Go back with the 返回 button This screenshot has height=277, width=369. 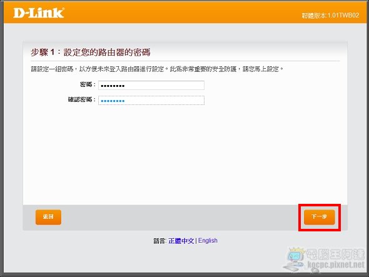pos(48,217)
